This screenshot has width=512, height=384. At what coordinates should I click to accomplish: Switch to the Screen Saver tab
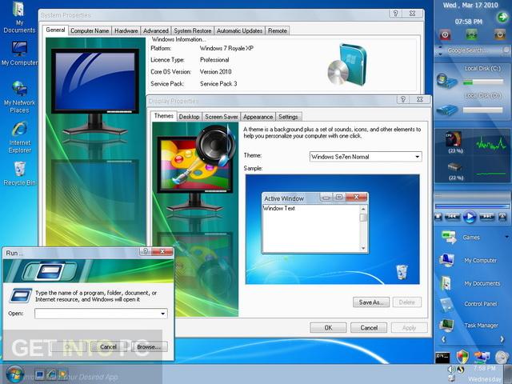pyautogui.click(x=220, y=117)
